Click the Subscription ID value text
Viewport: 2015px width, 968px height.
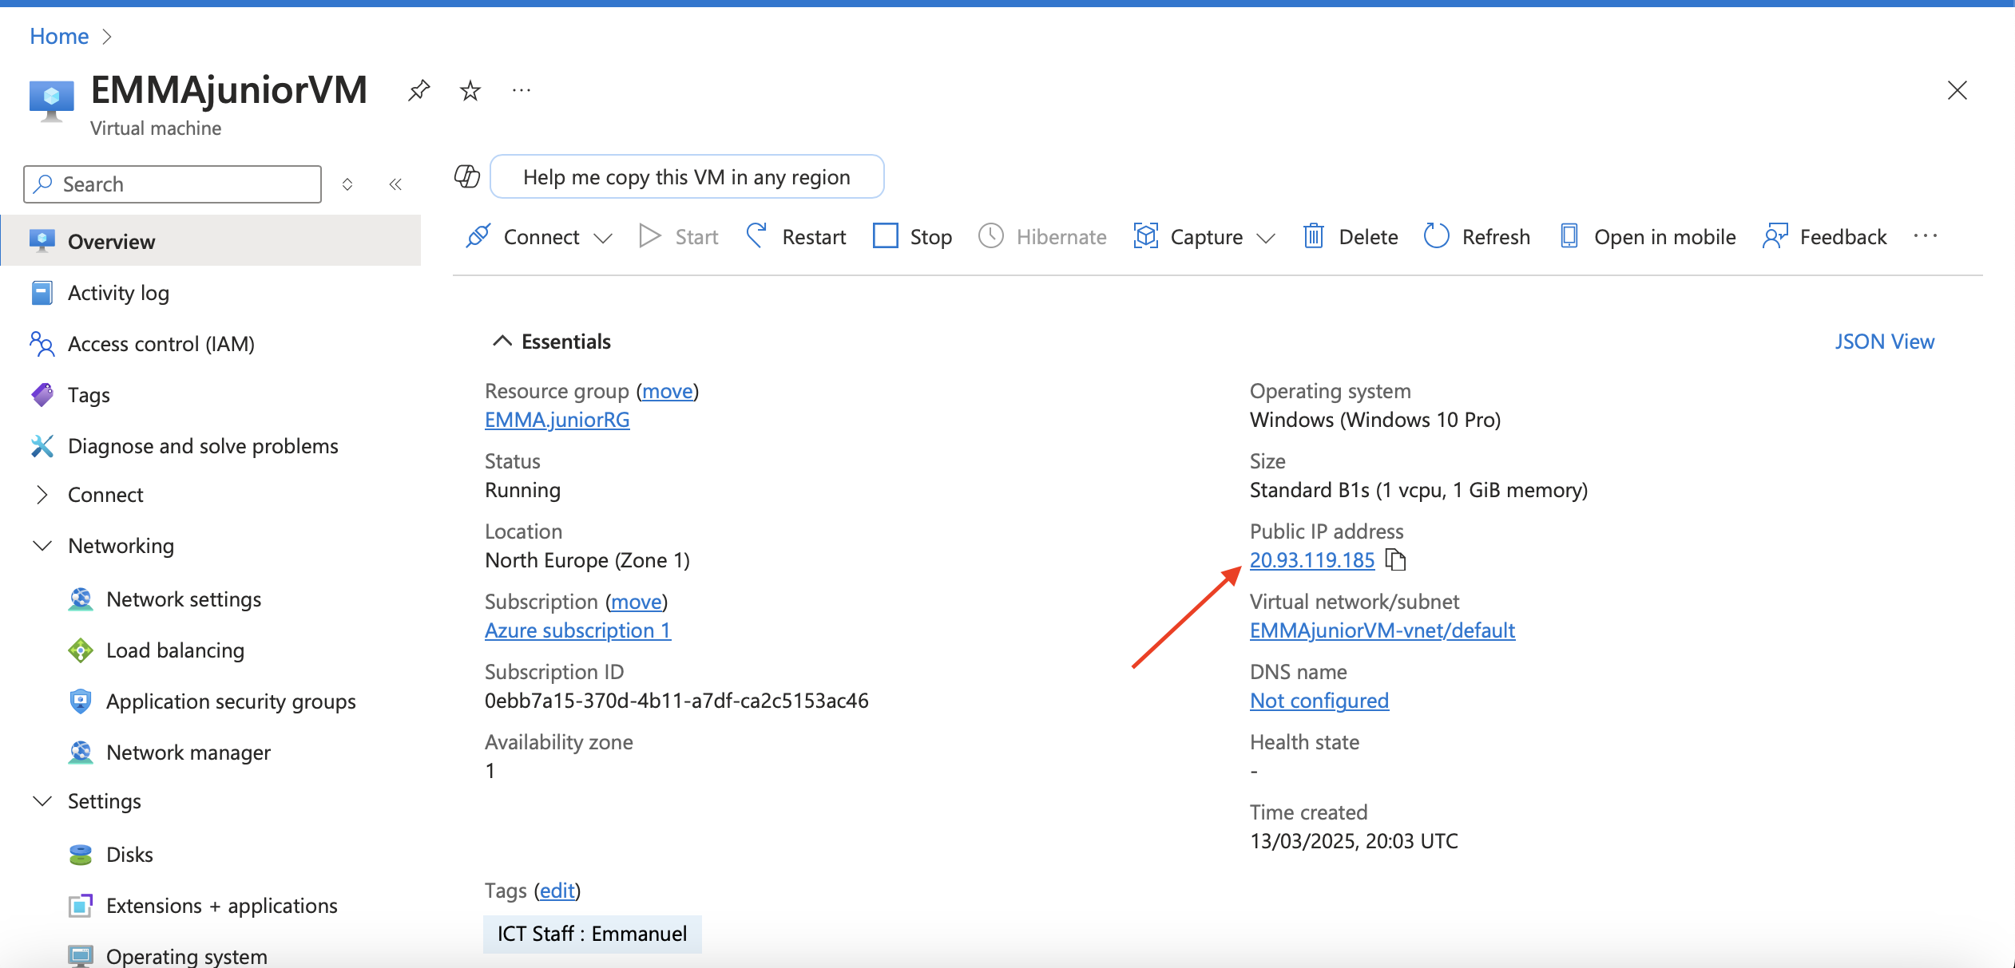coord(676,701)
